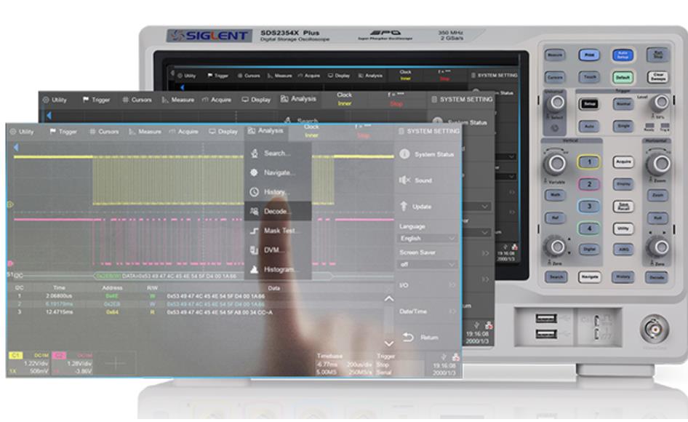
Task: Click the Update arrow icon
Action: click(x=404, y=206)
